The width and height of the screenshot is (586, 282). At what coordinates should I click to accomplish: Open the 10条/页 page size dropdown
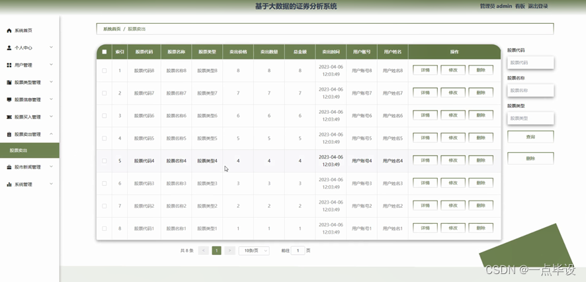254,251
